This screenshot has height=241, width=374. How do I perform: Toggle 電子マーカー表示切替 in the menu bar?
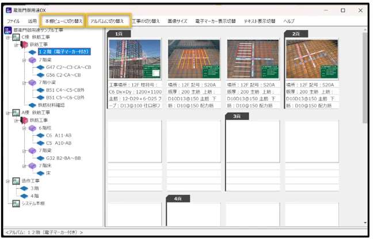(x=215, y=21)
